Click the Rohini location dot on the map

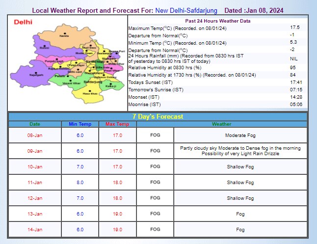click(x=45, y=47)
